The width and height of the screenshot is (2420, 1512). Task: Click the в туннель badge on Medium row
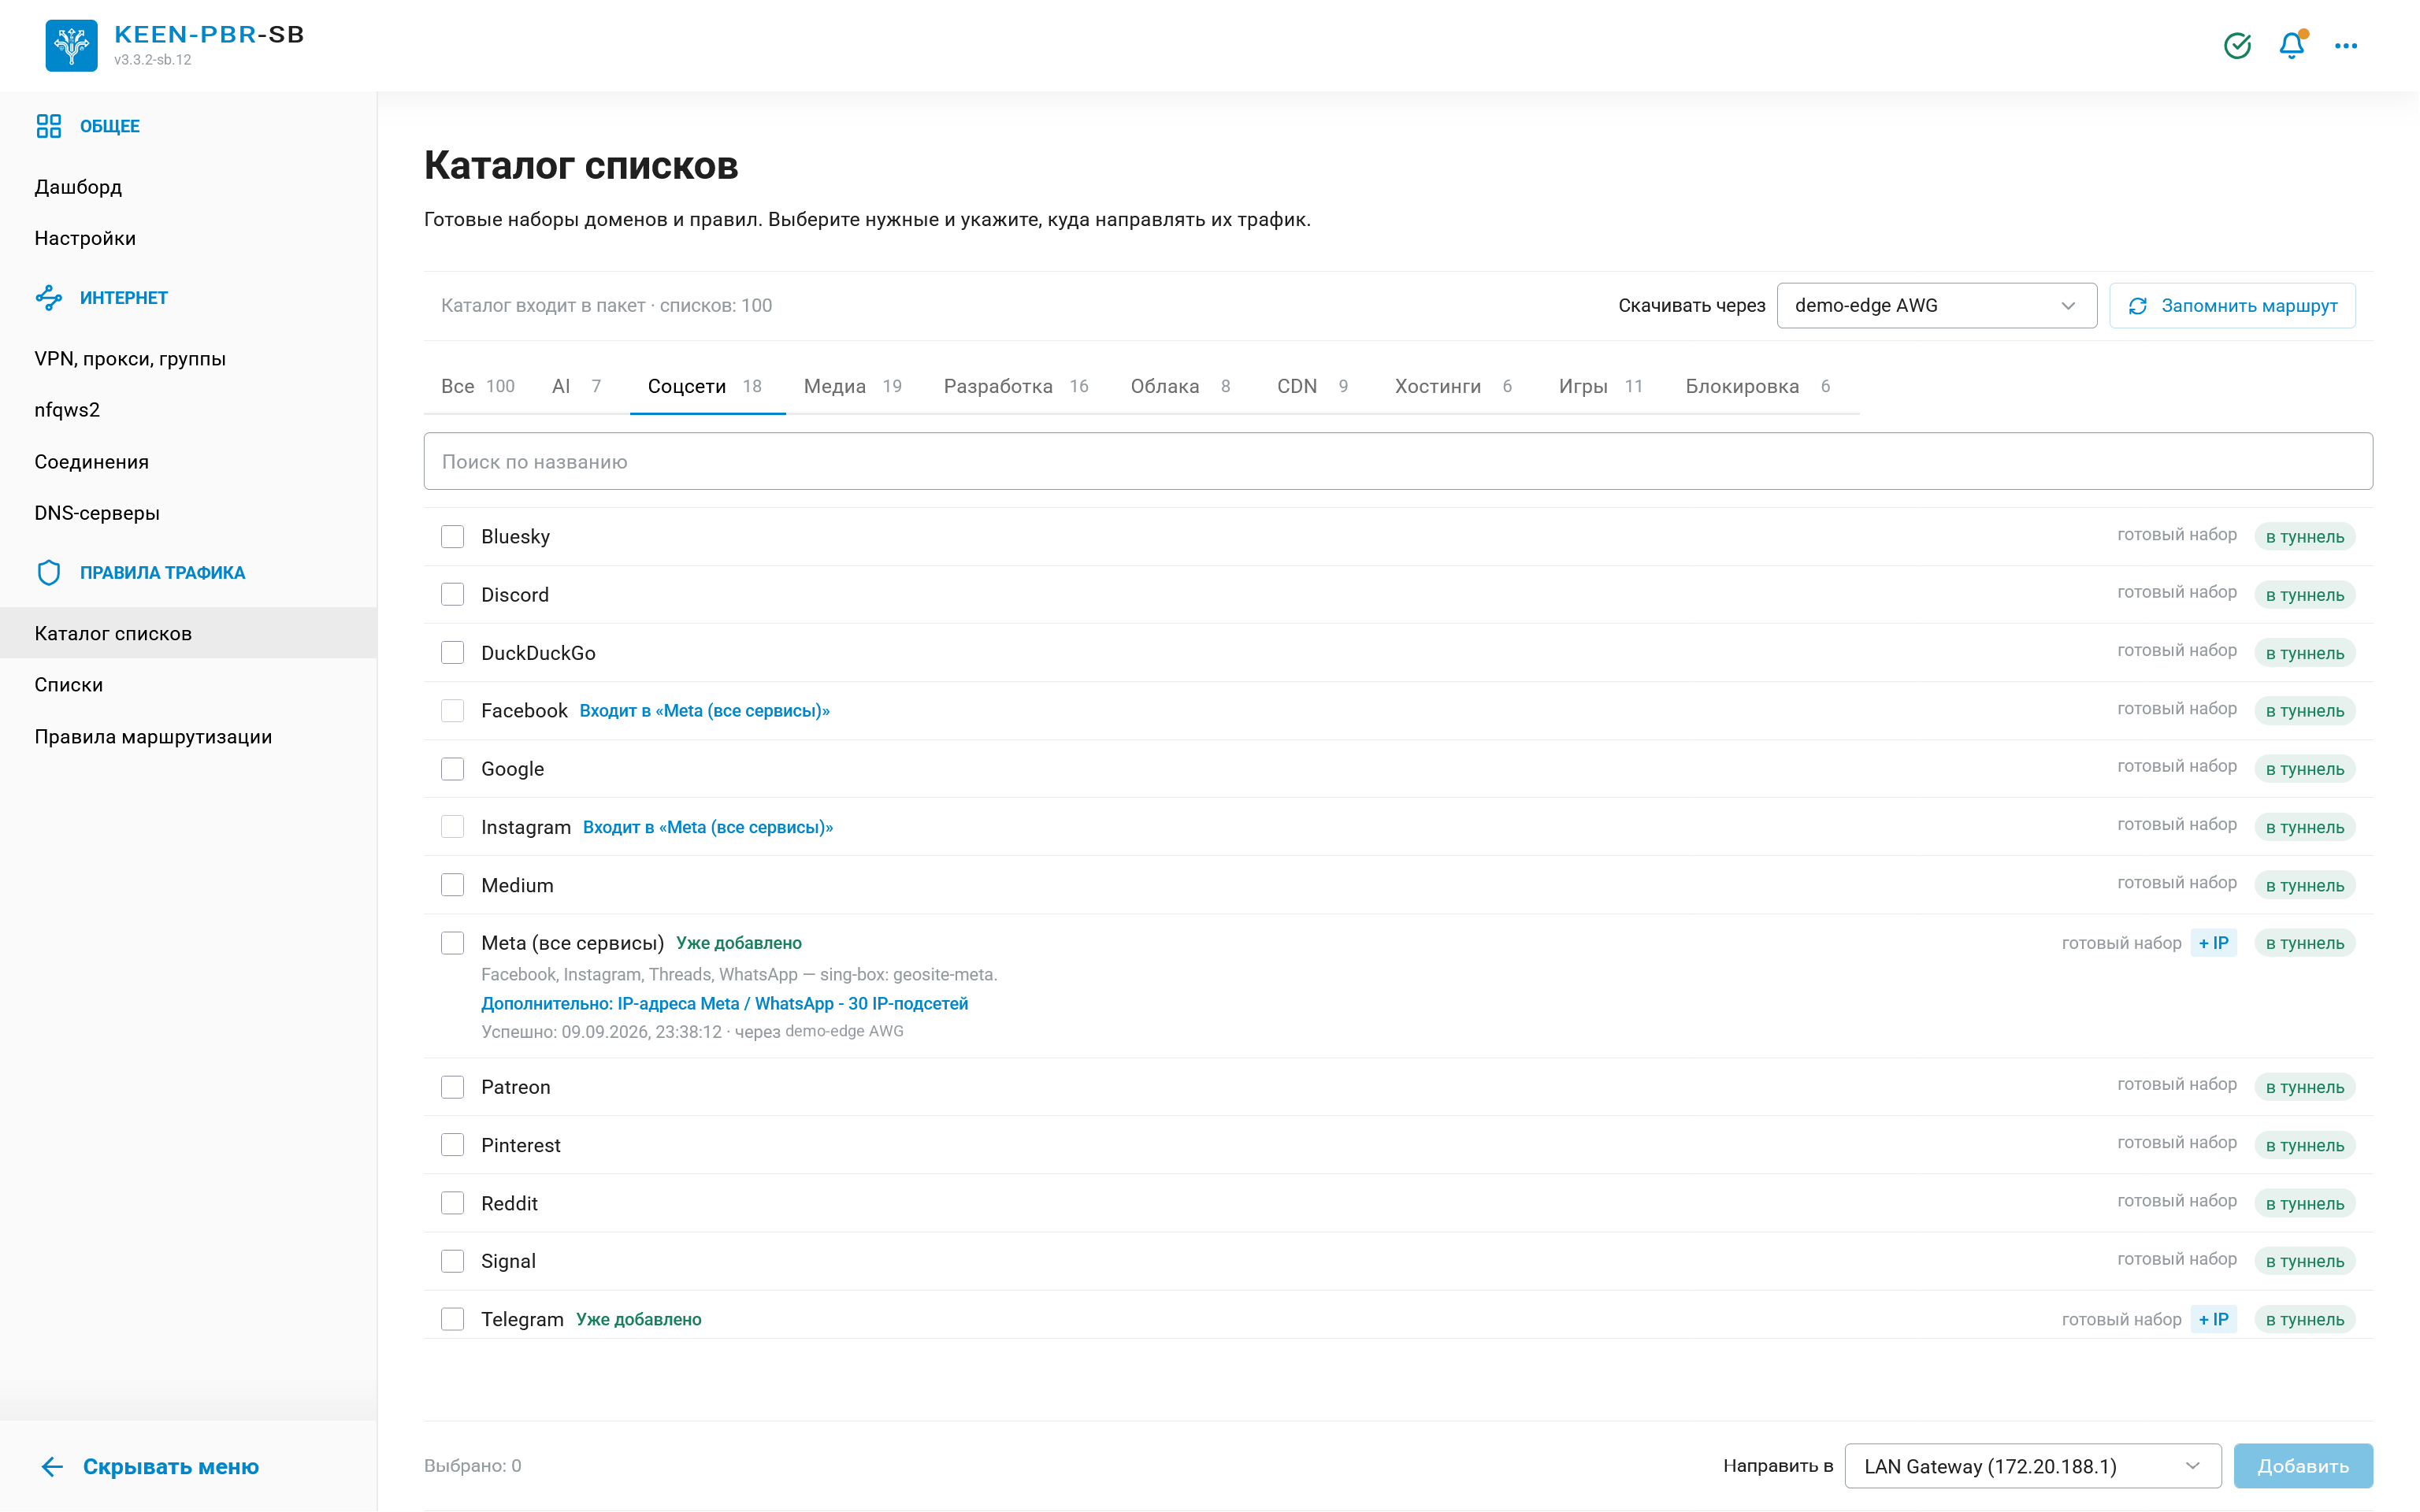[x=2304, y=885]
